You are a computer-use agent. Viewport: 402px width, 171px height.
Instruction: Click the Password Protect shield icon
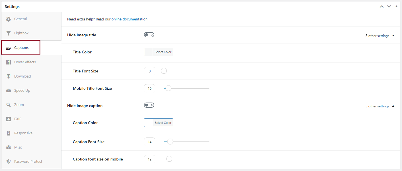pyautogui.click(x=9, y=162)
